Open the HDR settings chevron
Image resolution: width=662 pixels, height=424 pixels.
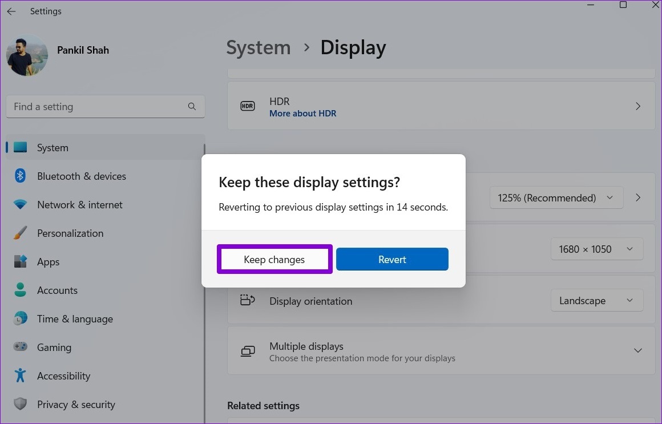637,106
